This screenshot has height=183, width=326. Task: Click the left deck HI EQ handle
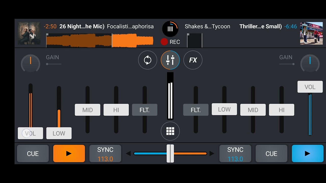click(116, 110)
